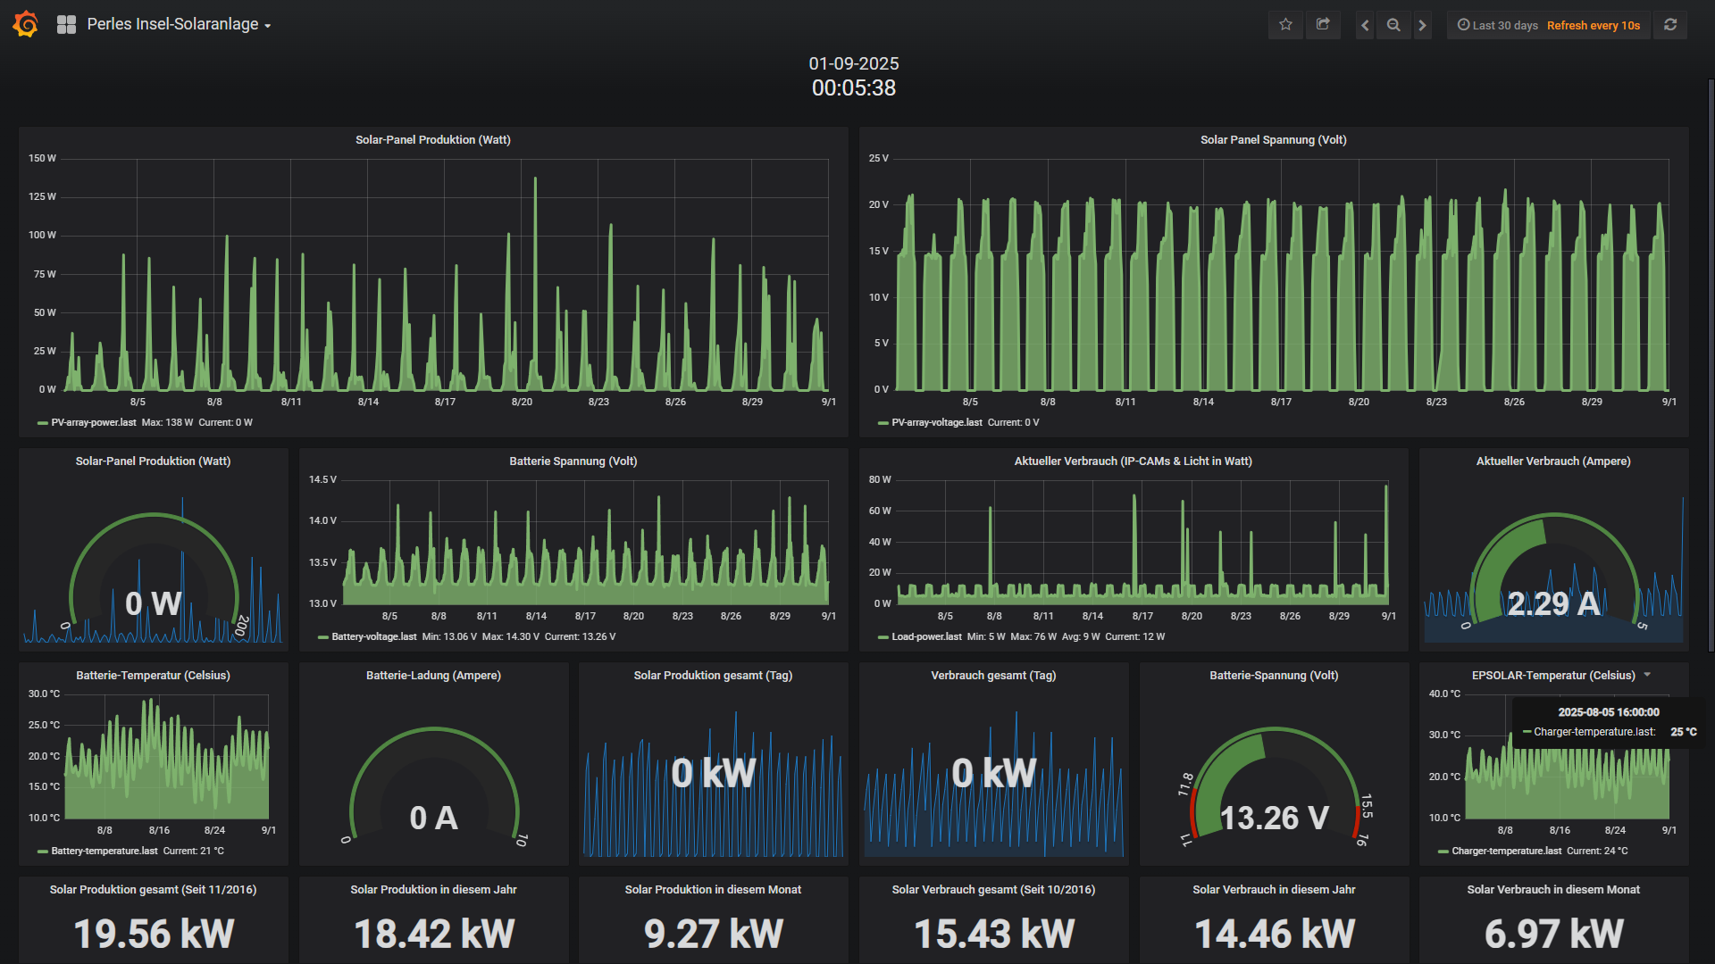Click the share dashboard icon
Viewport: 1715px width, 964px height.
point(1323,25)
